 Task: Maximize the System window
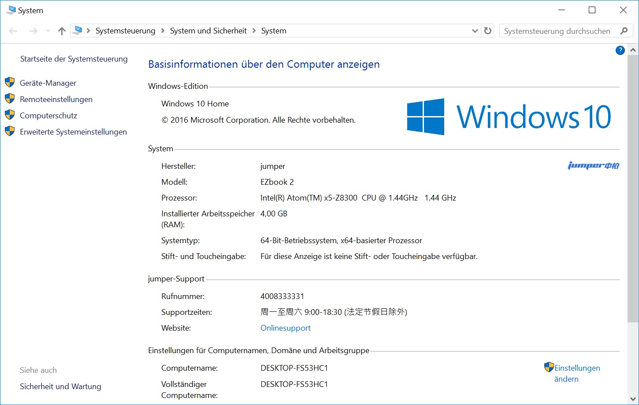[x=592, y=10]
